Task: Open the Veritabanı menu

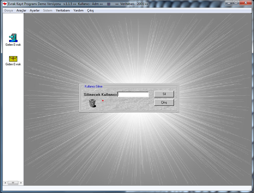Action: coord(63,11)
